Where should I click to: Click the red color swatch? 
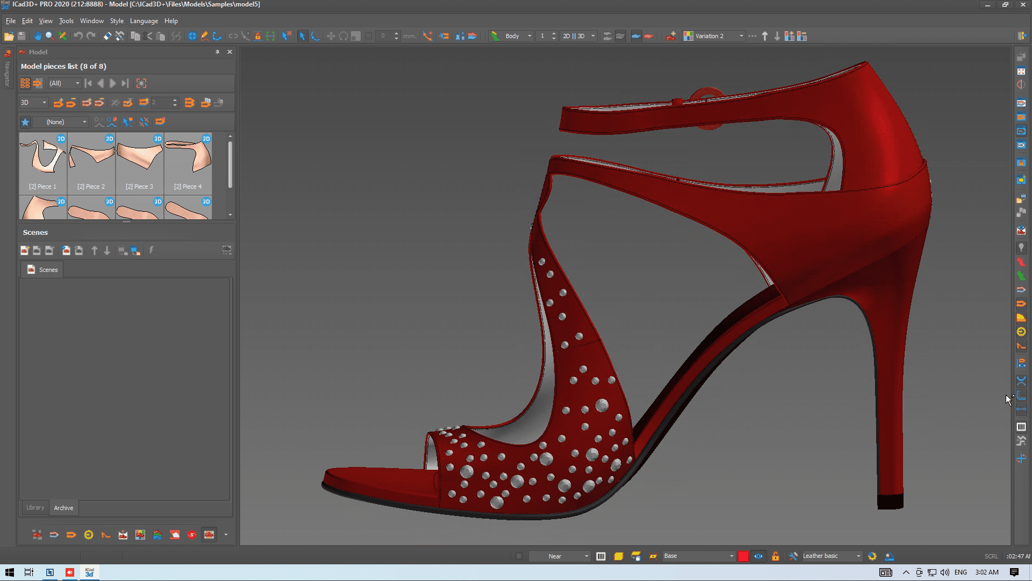pyautogui.click(x=743, y=556)
